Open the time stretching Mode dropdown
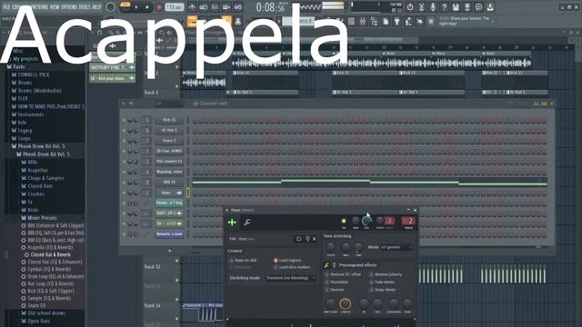 coord(396,247)
